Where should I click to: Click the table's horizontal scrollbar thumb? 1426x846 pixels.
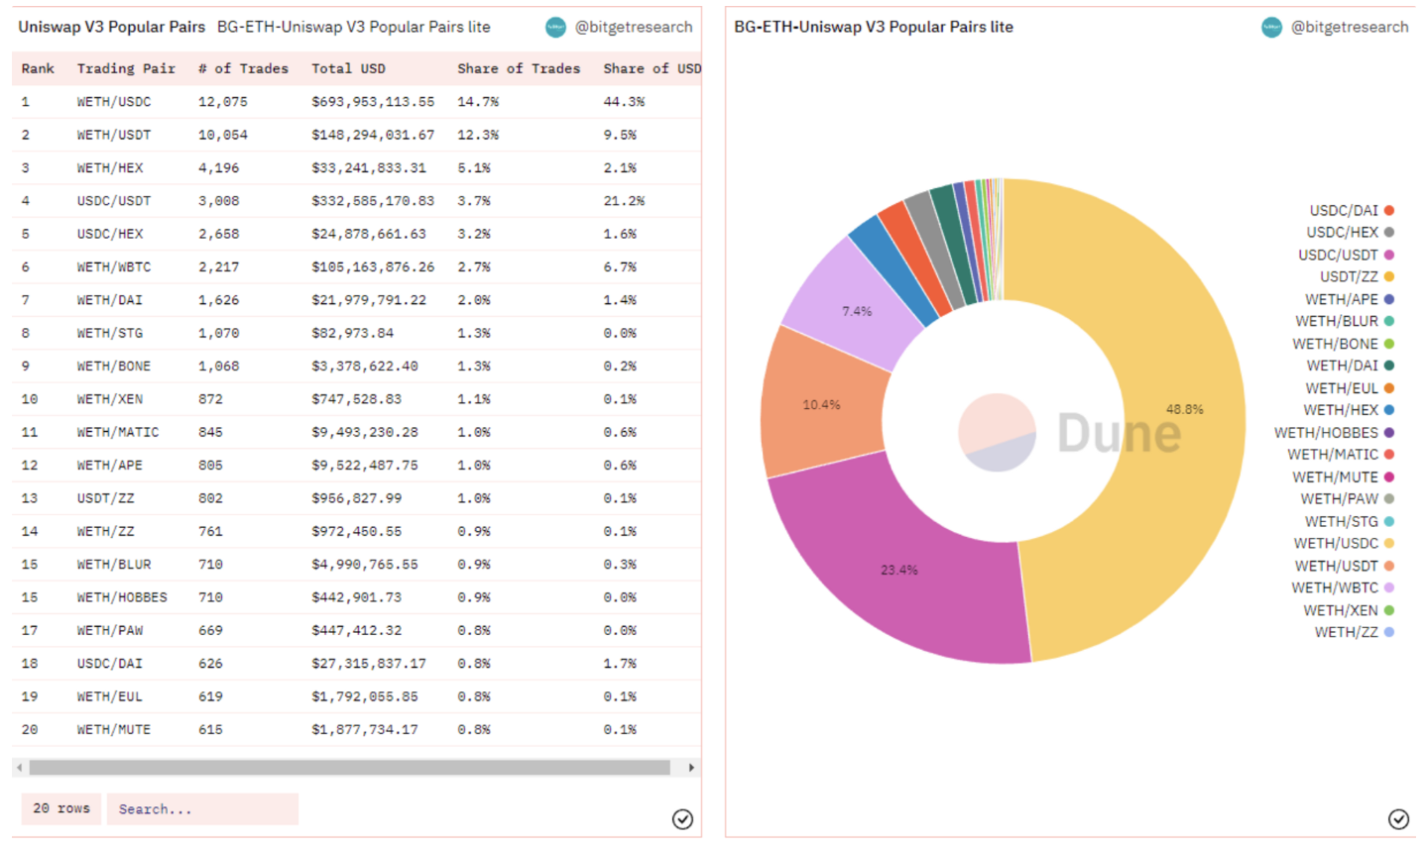pos(349,768)
